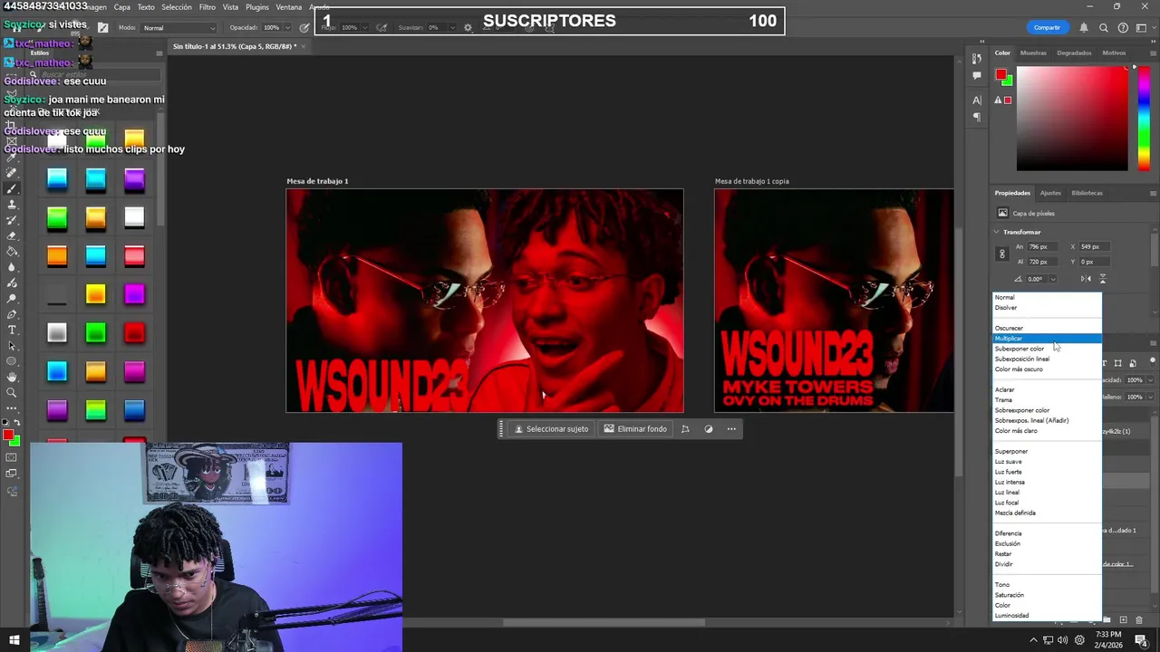Viewport: 1160px width, 652px height.
Task: Click the Compartir button
Action: [1047, 27]
